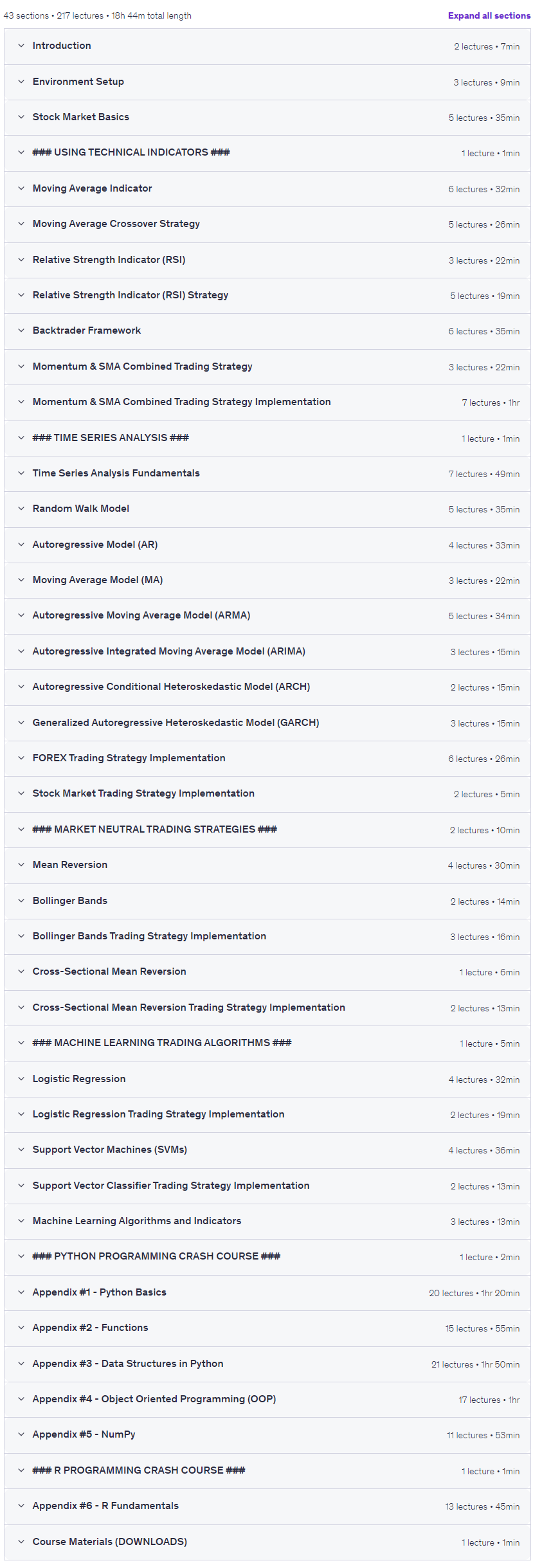The width and height of the screenshot is (533, 1563).
Task: Open the Course Materials (DOWNLOADS) section
Action: 267,1542
